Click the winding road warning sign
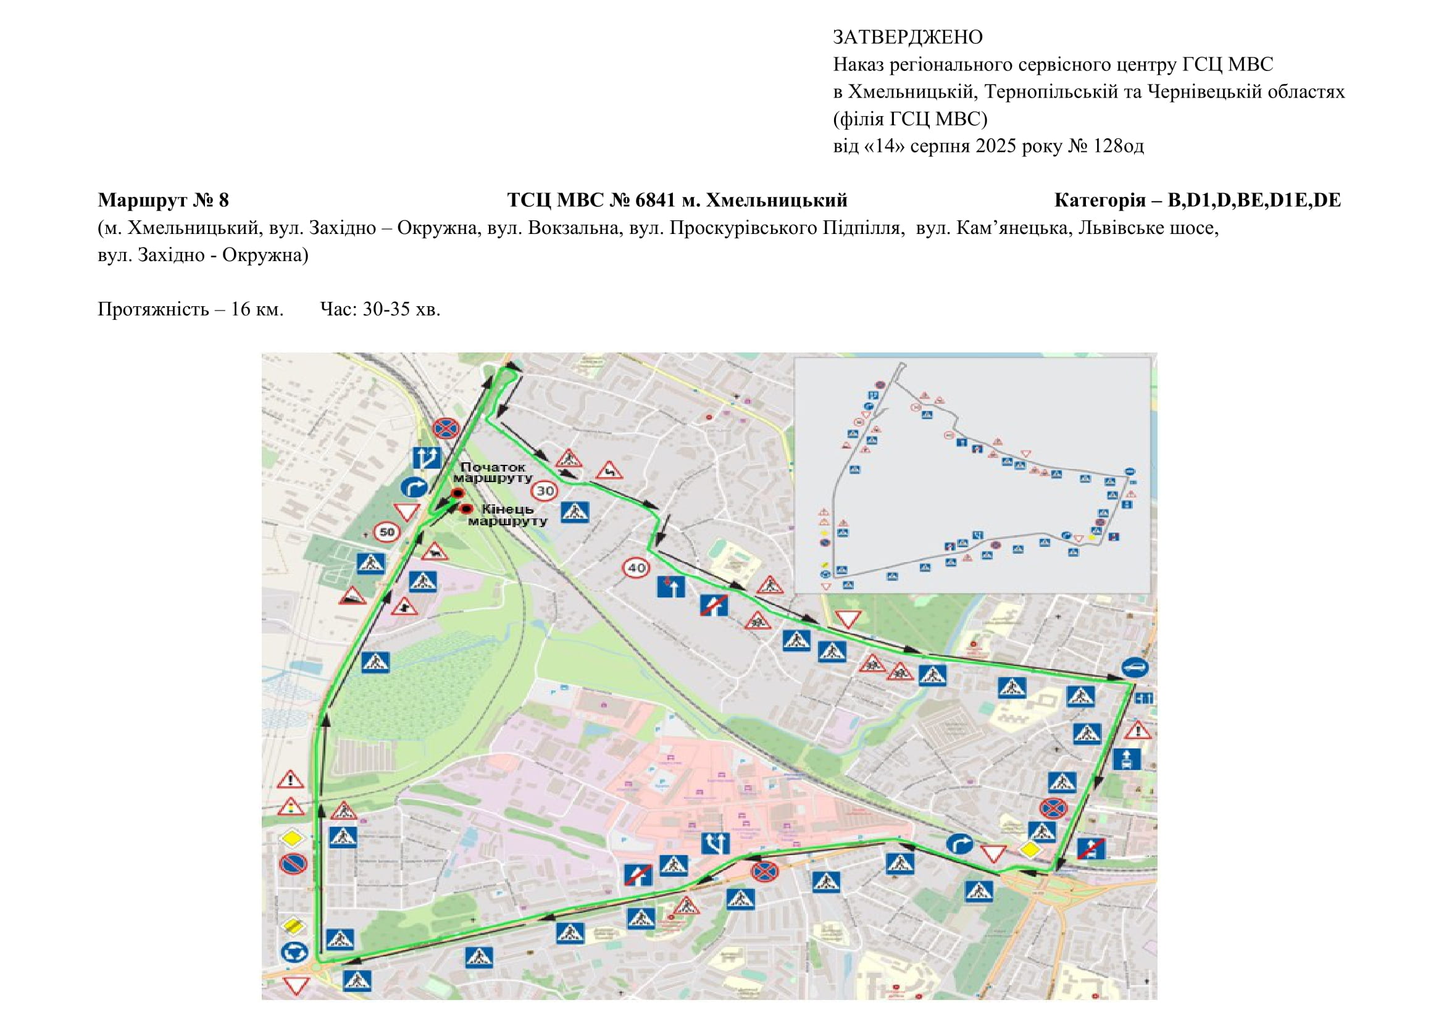 [x=609, y=470]
